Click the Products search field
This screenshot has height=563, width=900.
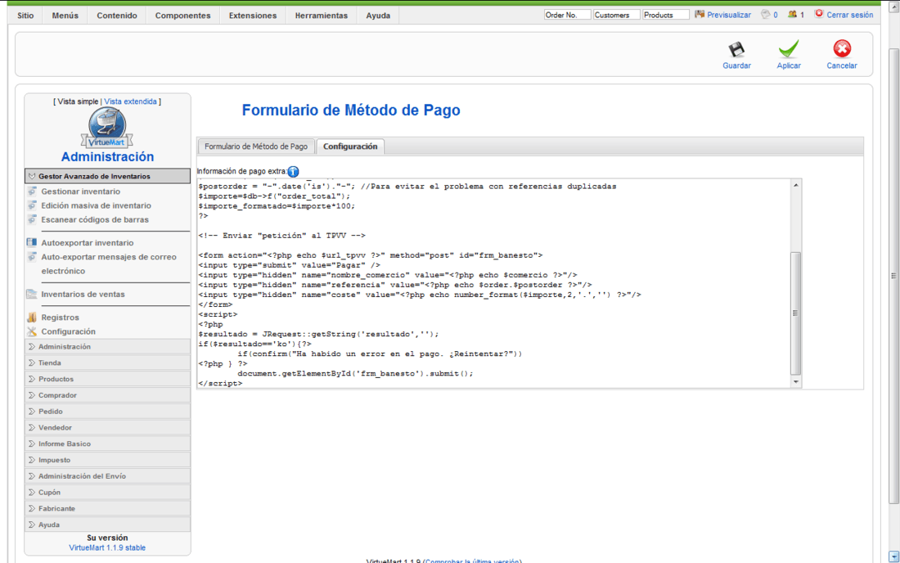[x=666, y=15]
